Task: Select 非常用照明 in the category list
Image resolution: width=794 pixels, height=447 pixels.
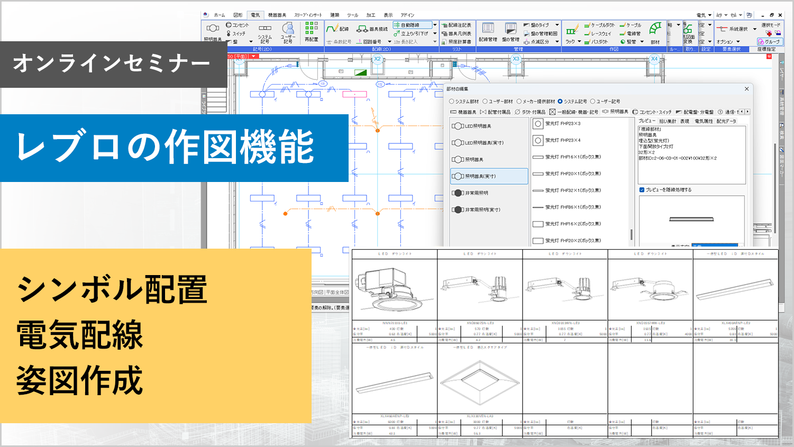Action: pyautogui.click(x=489, y=193)
